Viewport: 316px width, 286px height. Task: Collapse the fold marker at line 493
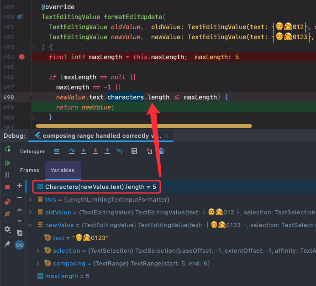click(32, 48)
